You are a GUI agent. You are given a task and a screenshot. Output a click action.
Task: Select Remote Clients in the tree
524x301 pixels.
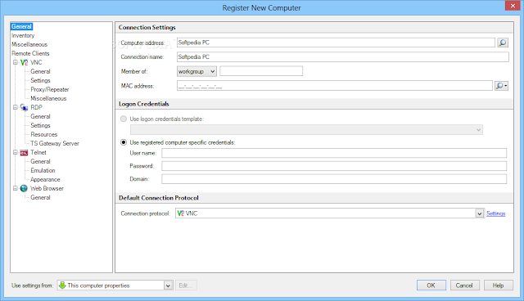click(30, 53)
